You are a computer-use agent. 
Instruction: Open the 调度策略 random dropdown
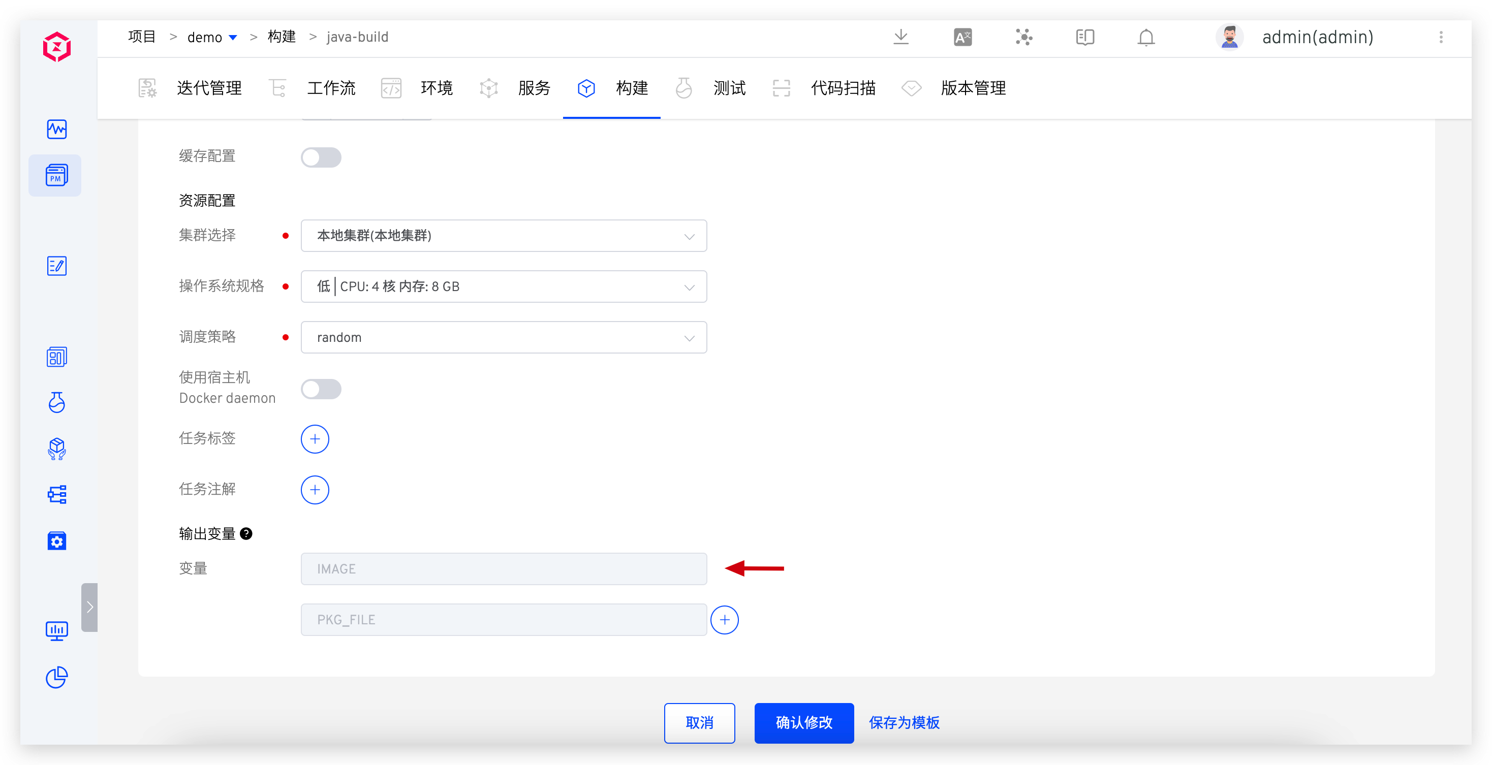point(503,337)
